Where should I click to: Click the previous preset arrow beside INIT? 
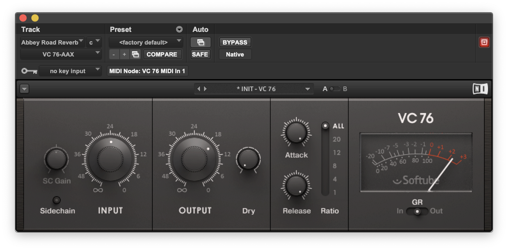coord(199,89)
